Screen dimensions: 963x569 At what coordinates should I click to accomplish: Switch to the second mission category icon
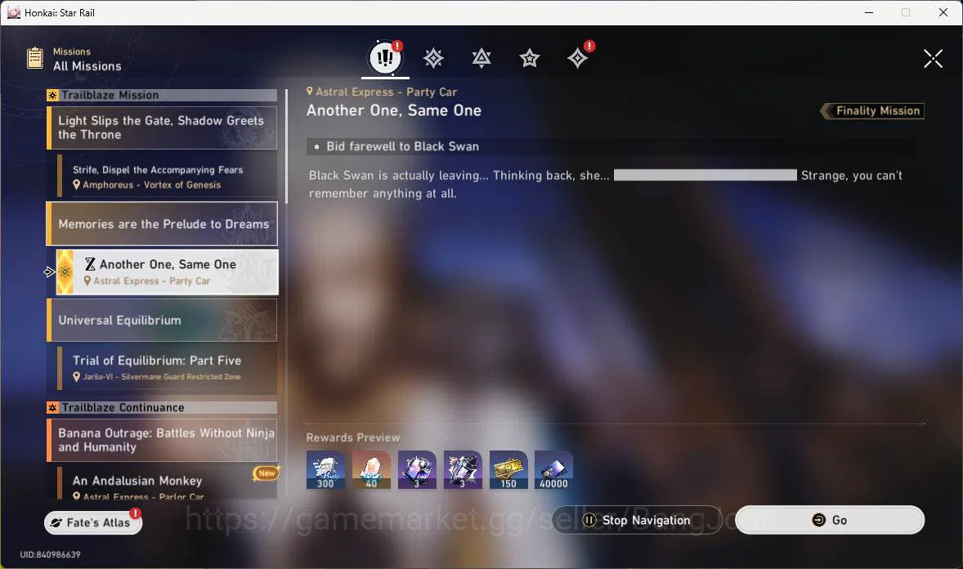[x=433, y=58]
